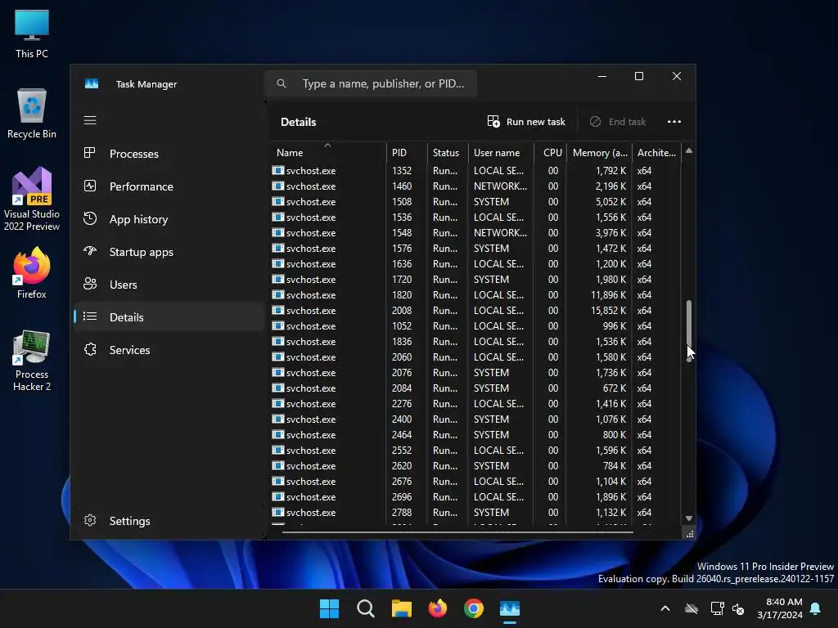Open the App history page
The image size is (838, 628).
169,219
